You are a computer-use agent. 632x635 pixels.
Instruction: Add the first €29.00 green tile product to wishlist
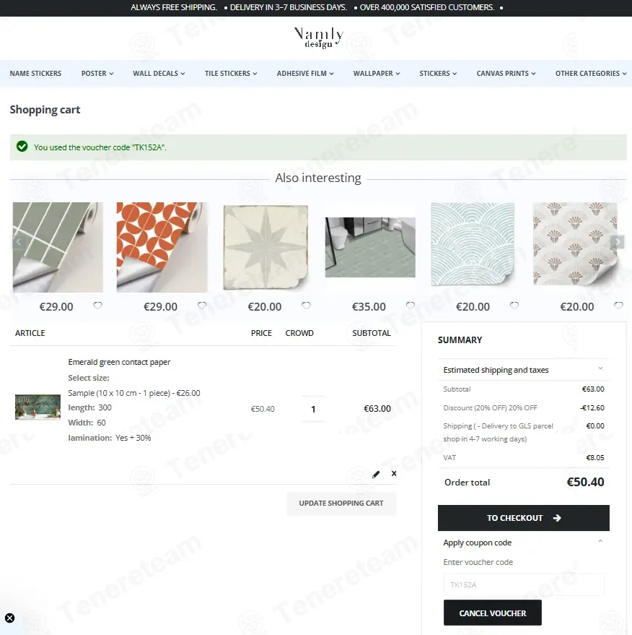pos(97,306)
